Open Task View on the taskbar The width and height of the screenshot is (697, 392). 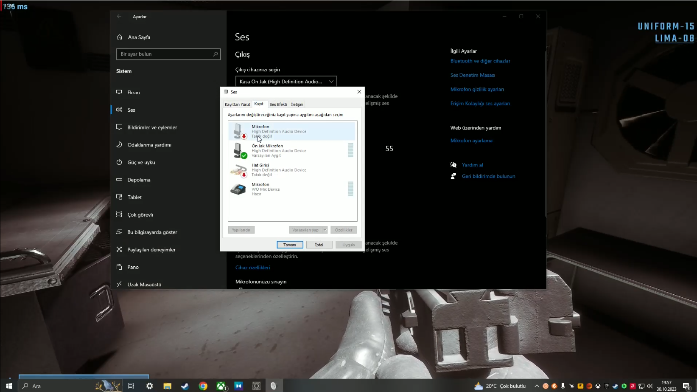(131, 386)
